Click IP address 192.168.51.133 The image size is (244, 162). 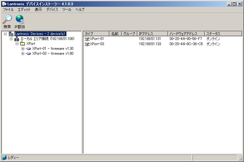click(150, 44)
